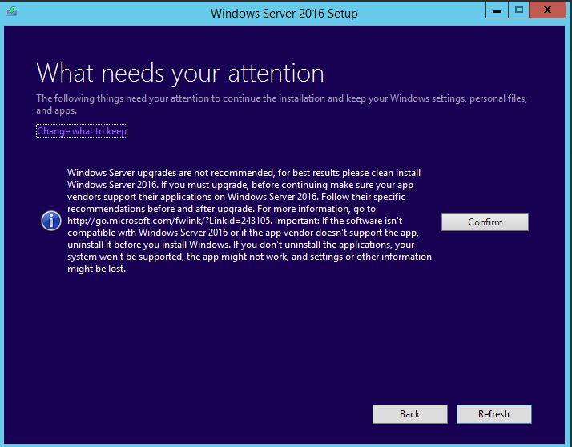This screenshot has width=572, height=447.
Task: Select the 'What needs your attention' heading
Action: tap(180, 74)
